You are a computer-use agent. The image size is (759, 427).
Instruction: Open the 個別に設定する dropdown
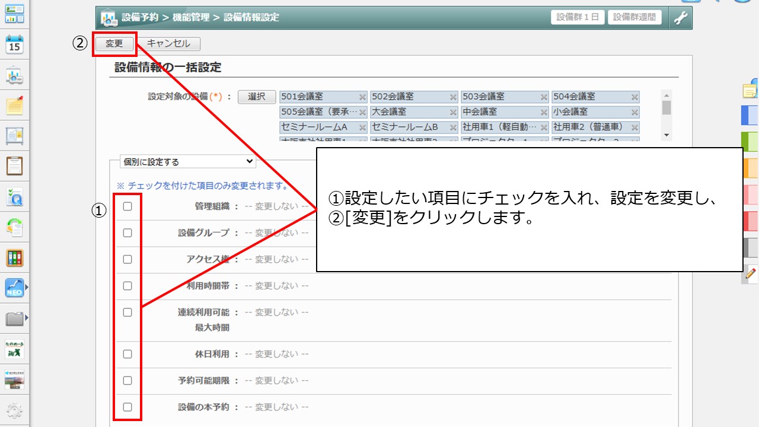(x=187, y=161)
